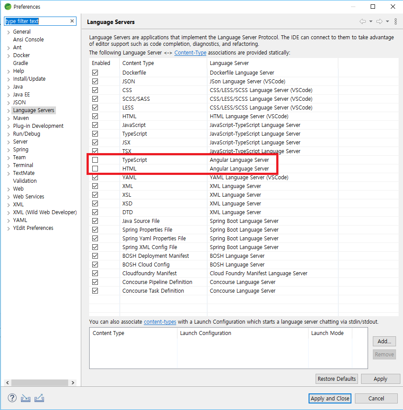The image size is (403, 410).
Task: Select Validation in the preferences tree
Action: (25, 181)
